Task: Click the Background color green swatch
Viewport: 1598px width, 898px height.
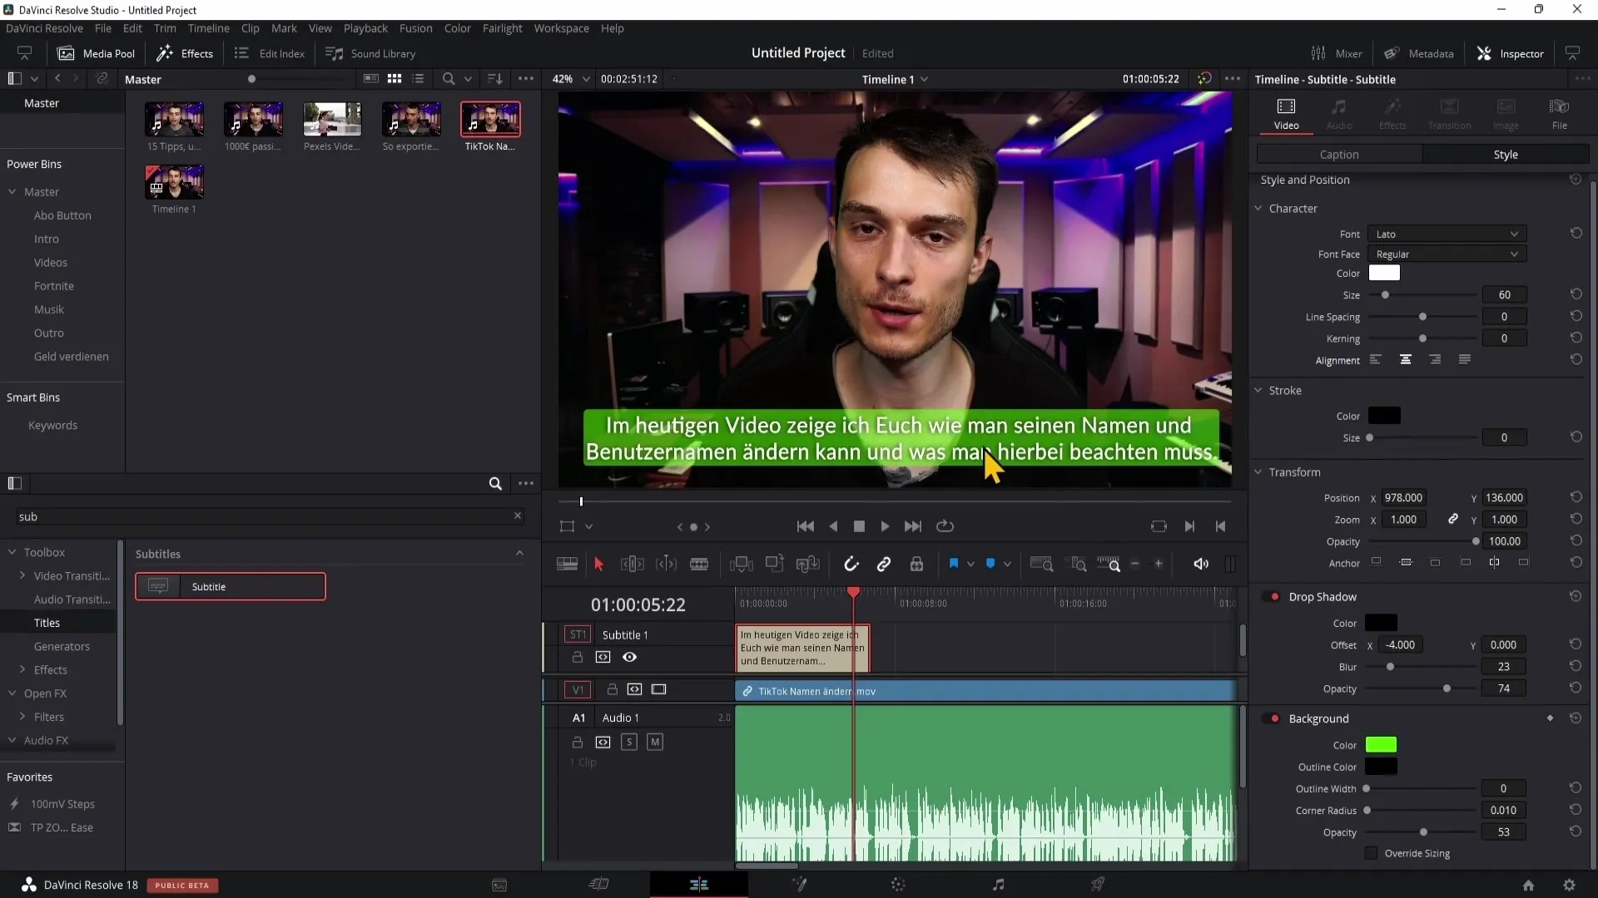Action: tap(1382, 746)
